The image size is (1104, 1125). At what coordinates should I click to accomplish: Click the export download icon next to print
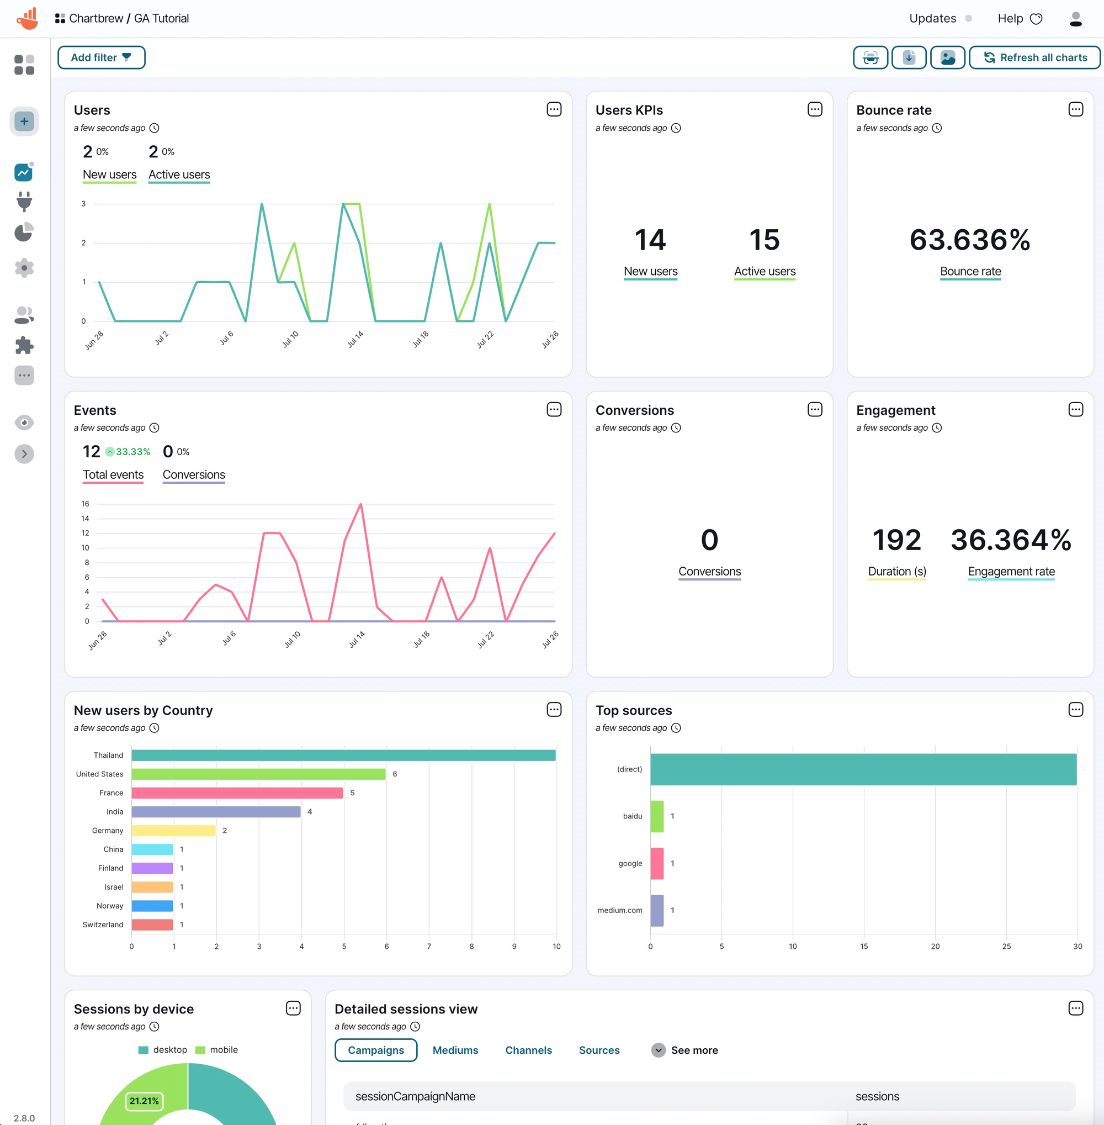(x=909, y=57)
